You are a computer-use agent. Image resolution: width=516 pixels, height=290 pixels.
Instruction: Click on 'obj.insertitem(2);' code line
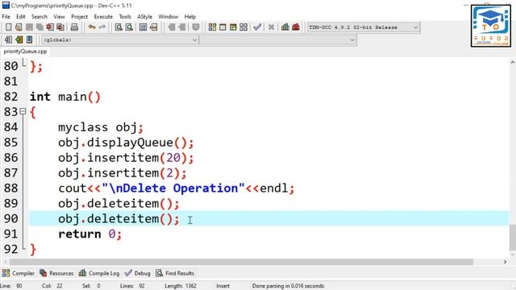[x=122, y=173]
